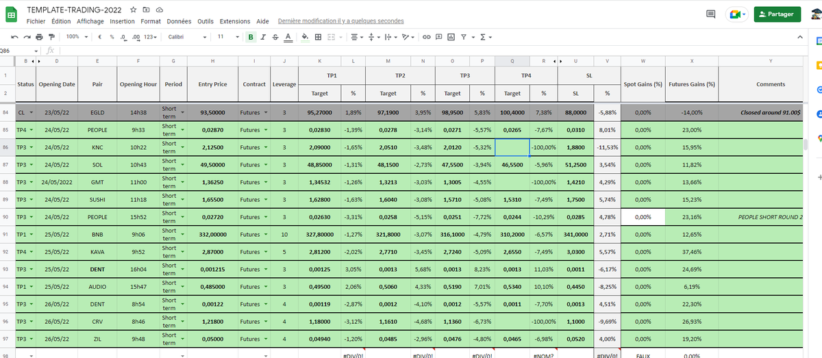This screenshot has width=822, height=358.
Task: Click the vertical scrollbar thumb
Action: coord(805,144)
